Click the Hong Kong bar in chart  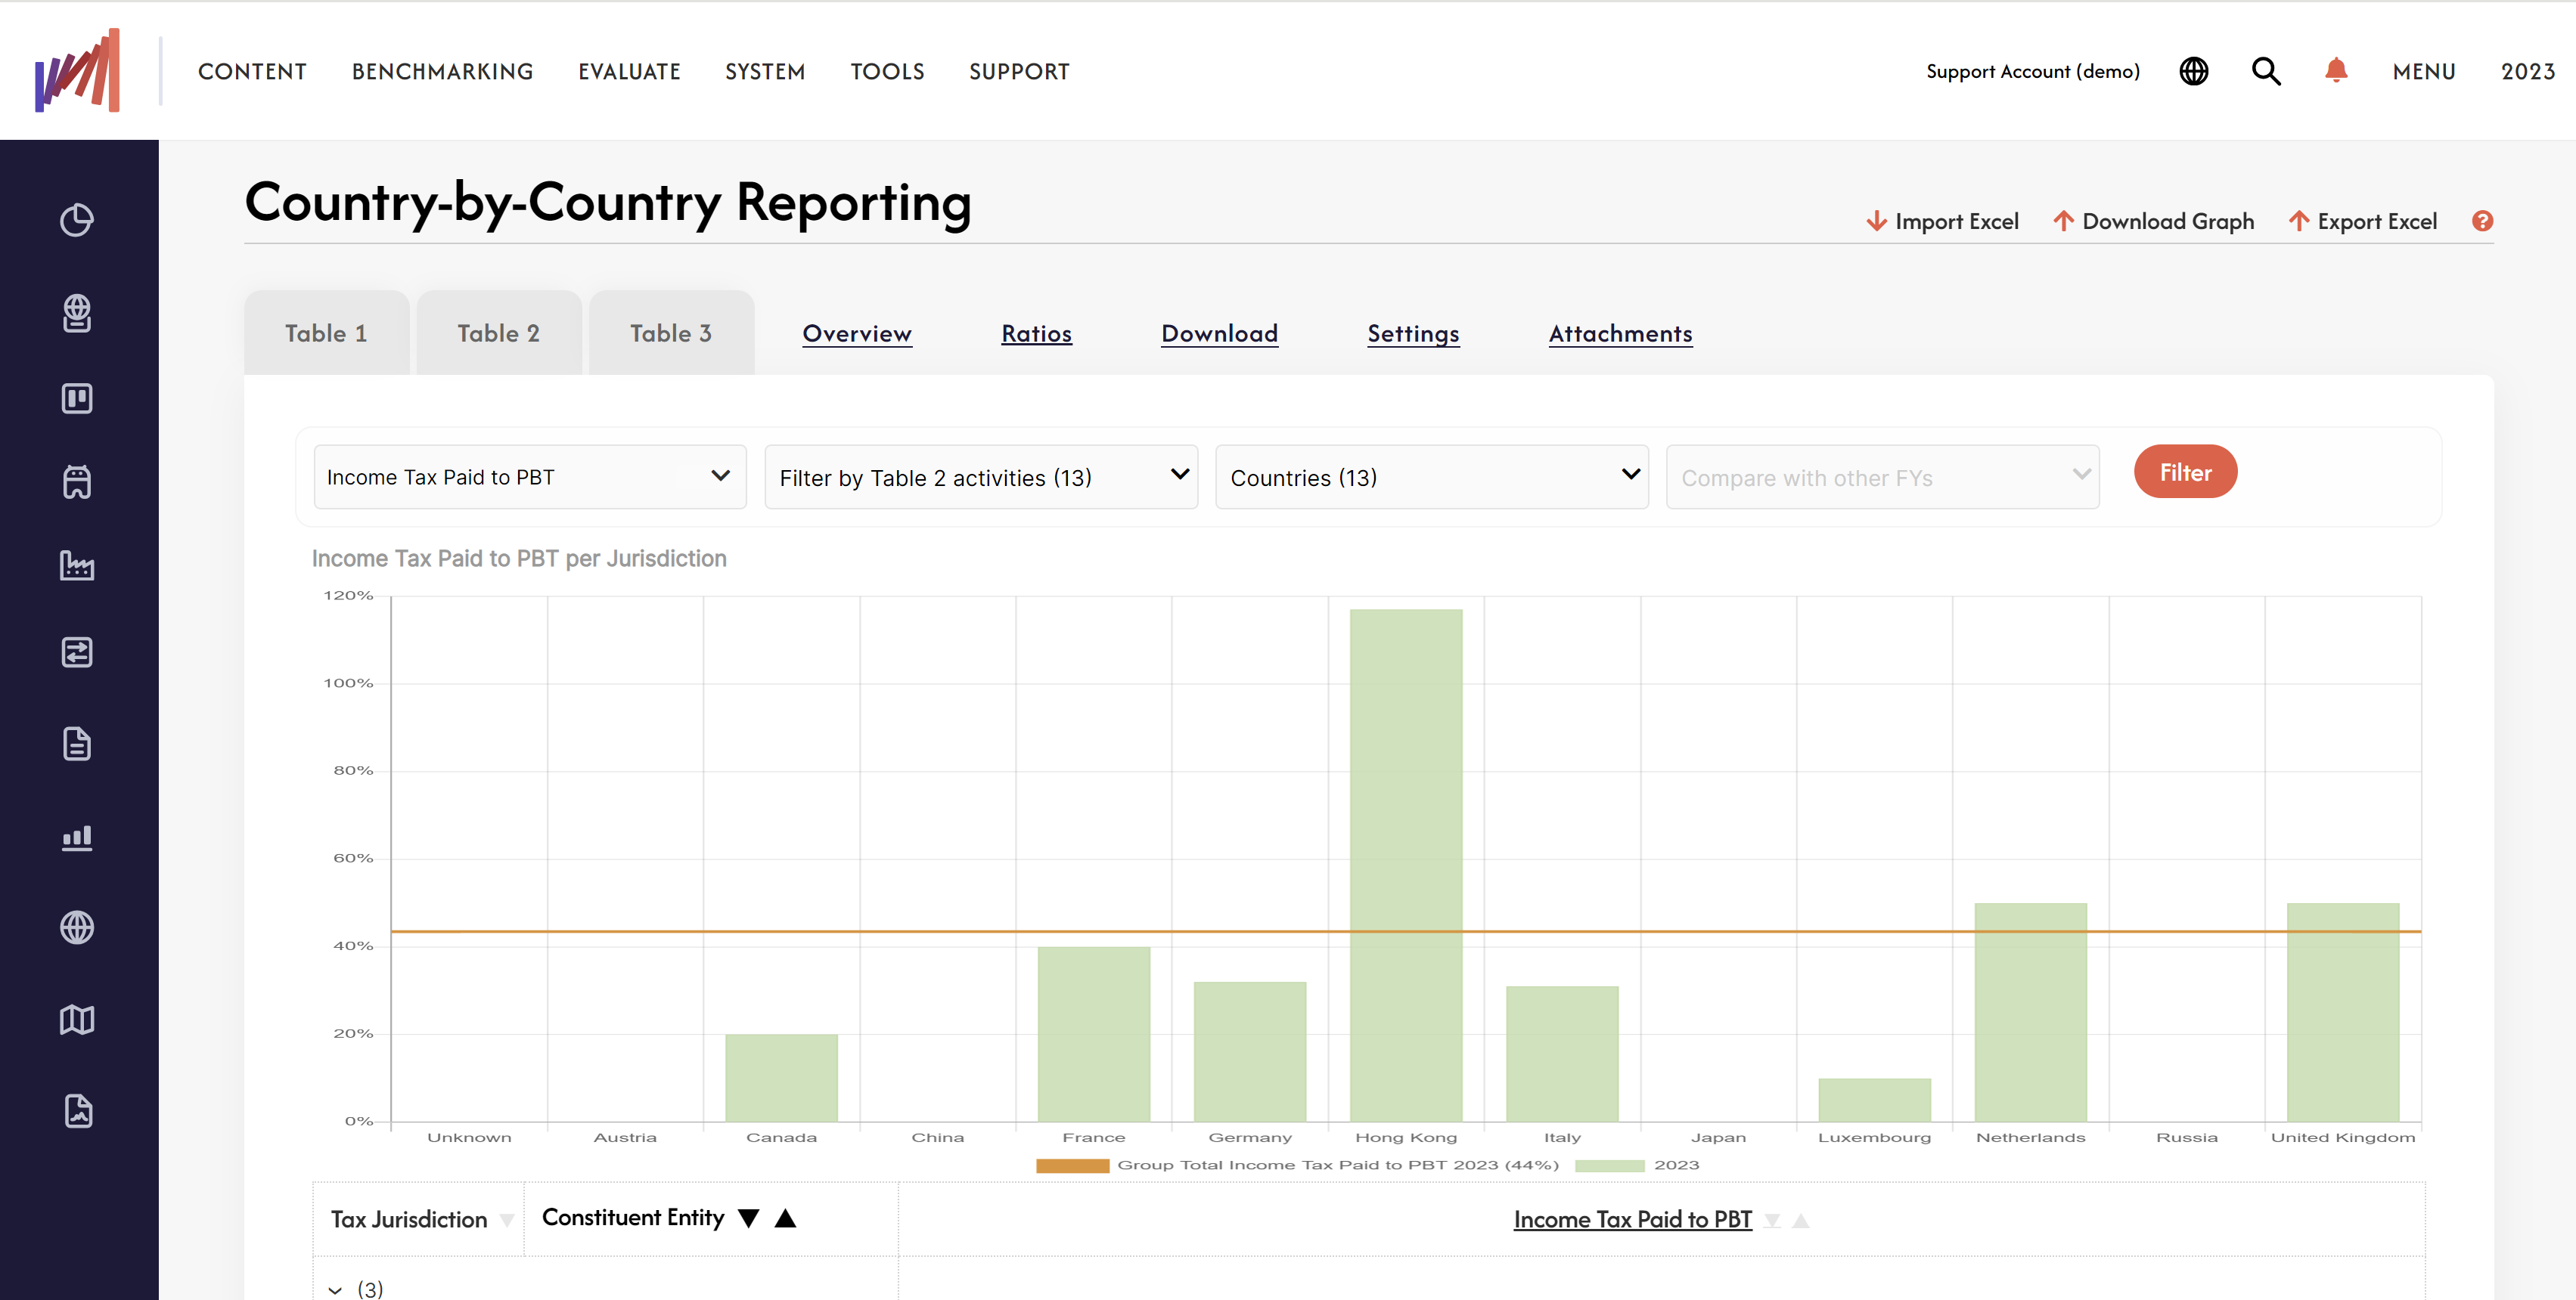click(x=1406, y=865)
